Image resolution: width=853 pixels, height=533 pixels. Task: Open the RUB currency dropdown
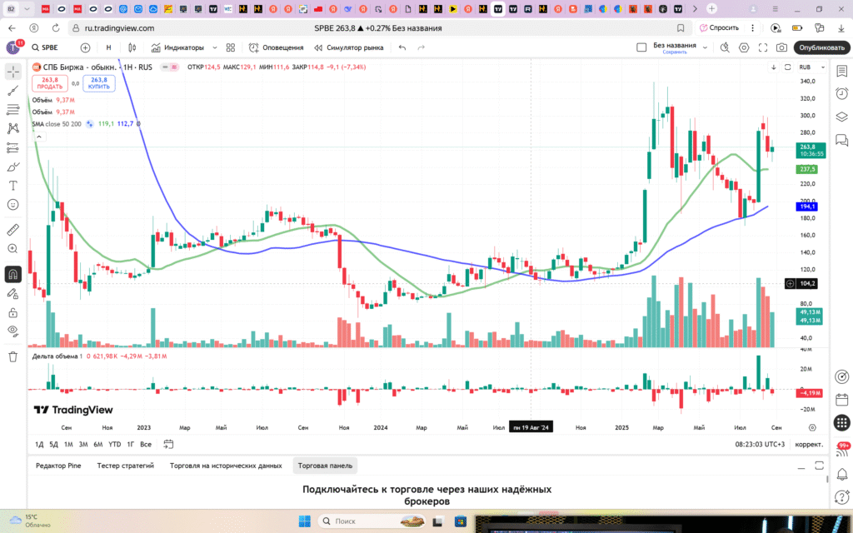(811, 67)
